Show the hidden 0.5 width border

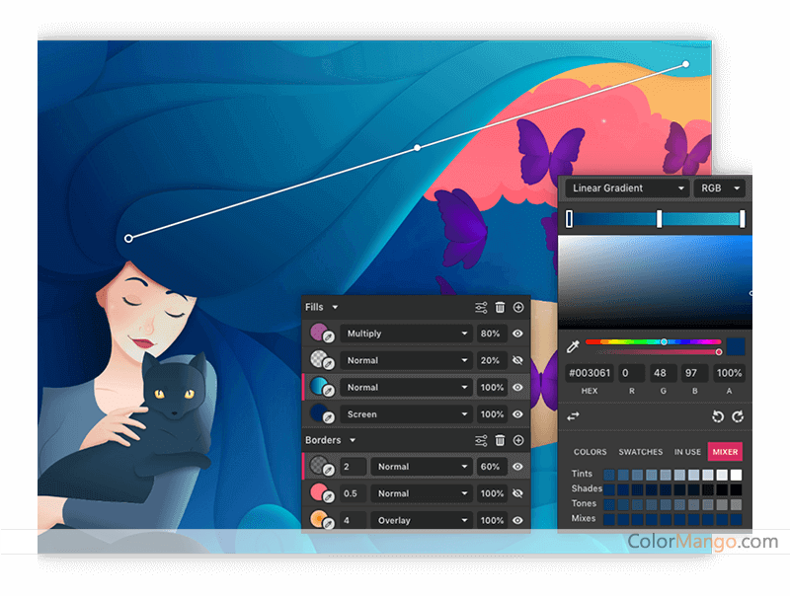pos(517,493)
